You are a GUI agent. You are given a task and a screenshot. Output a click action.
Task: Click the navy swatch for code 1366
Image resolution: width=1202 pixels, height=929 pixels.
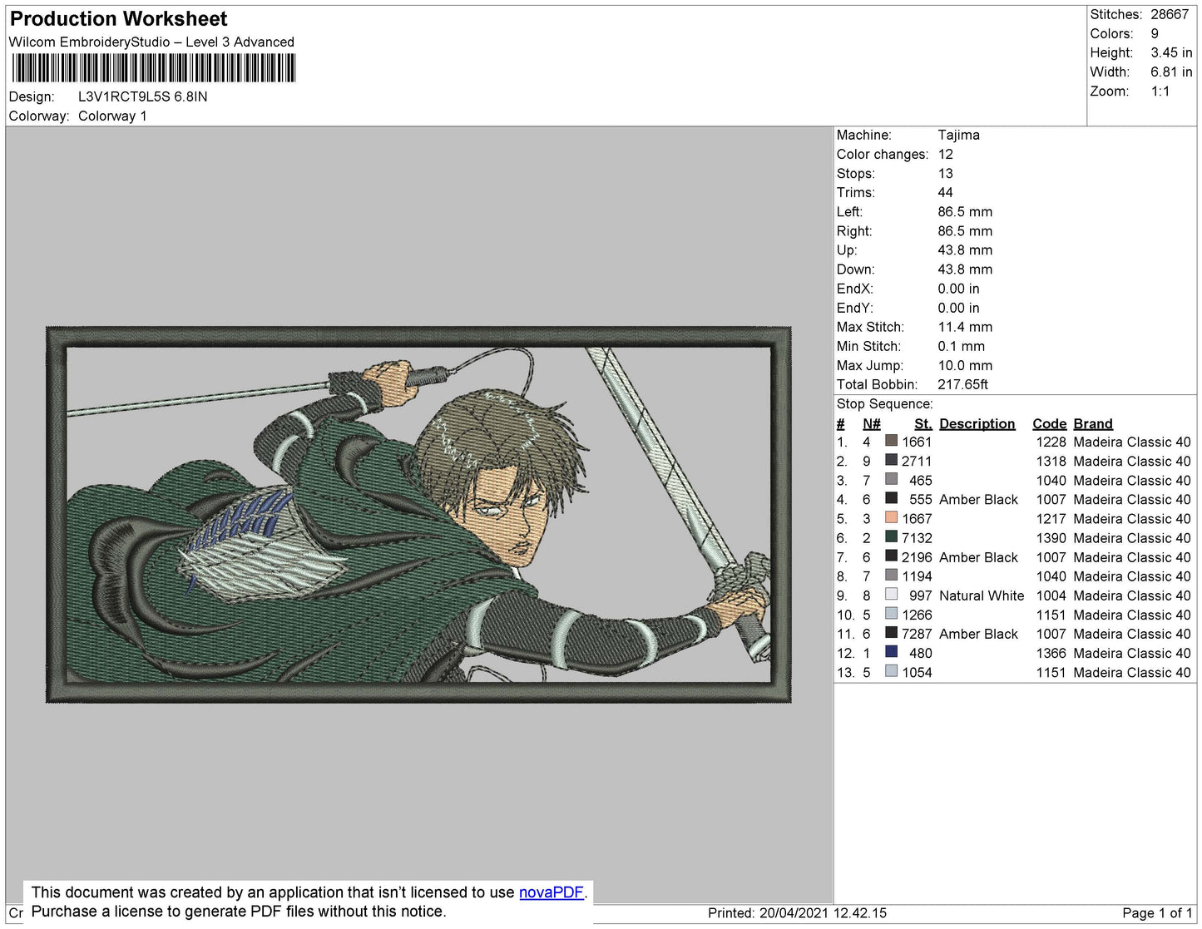point(891,653)
